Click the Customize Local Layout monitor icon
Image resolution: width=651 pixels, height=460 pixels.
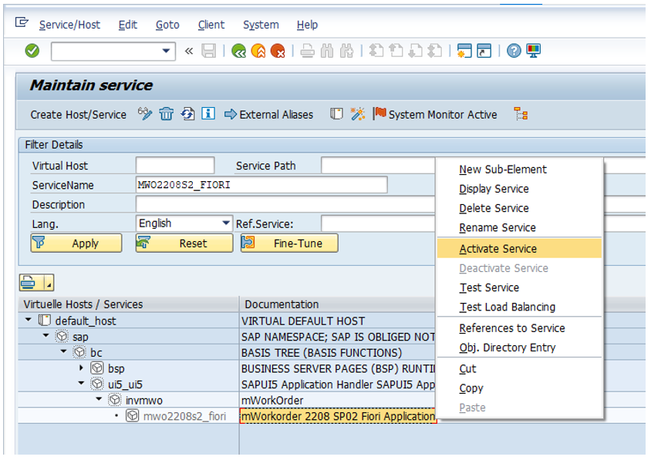533,51
